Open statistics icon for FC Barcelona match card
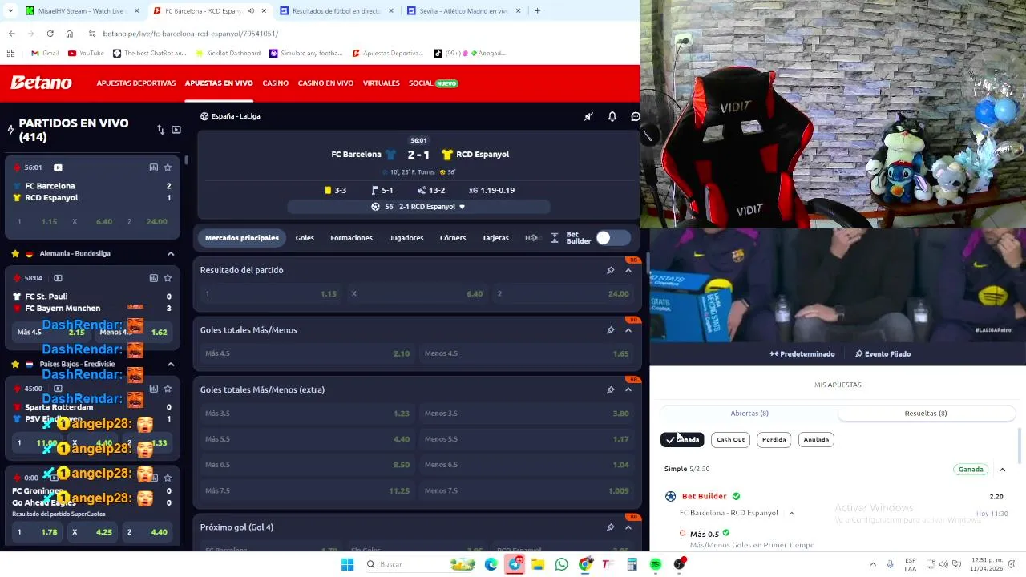The width and height of the screenshot is (1026, 577). pyautogui.click(x=153, y=167)
